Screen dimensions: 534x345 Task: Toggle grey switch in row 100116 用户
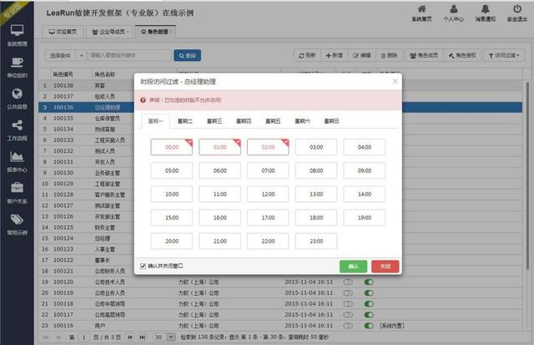click(x=348, y=326)
